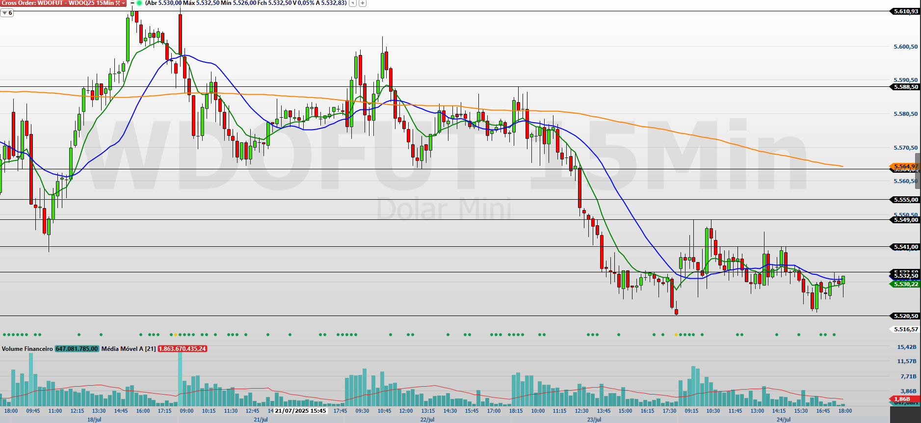Expand the indicators dropdown labeled 6
Screen dimensions: 921x423
pyautogui.click(x=7, y=13)
